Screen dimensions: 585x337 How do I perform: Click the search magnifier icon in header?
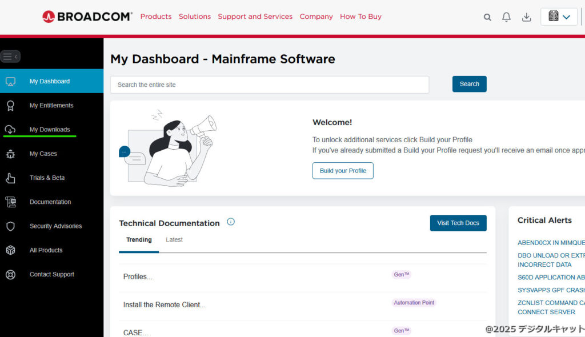tap(487, 17)
